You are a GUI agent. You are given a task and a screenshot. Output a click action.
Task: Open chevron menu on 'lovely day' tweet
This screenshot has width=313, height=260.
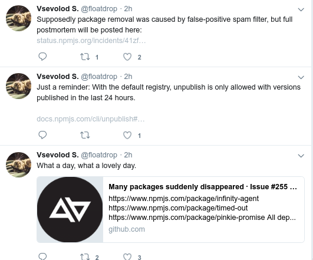point(301,156)
